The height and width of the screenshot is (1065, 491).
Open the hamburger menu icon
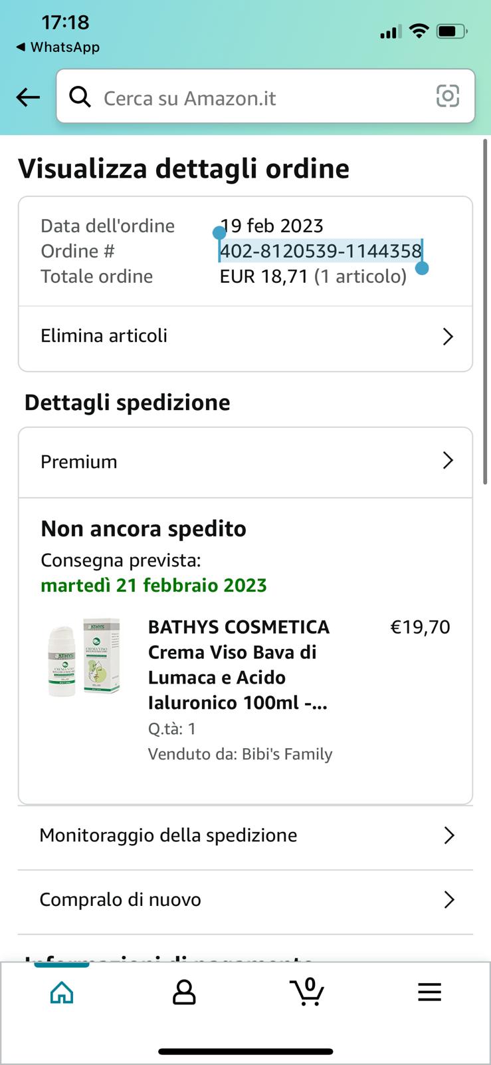click(429, 992)
